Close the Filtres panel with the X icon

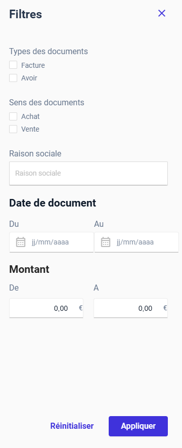(x=162, y=13)
